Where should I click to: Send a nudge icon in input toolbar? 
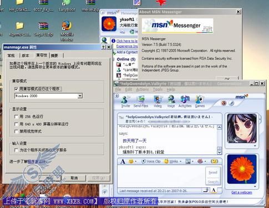coord(214,161)
